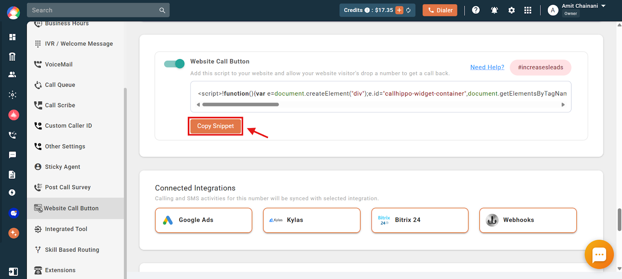The width and height of the screenshot is (622, 279).
Task: Open the SMS message icon in left rail
Action: coord(12,155)
